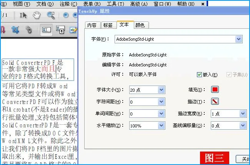Click the red highlighted 而且 text in document
This screenshot has width=250, height=165.
(x=48, y=69)
